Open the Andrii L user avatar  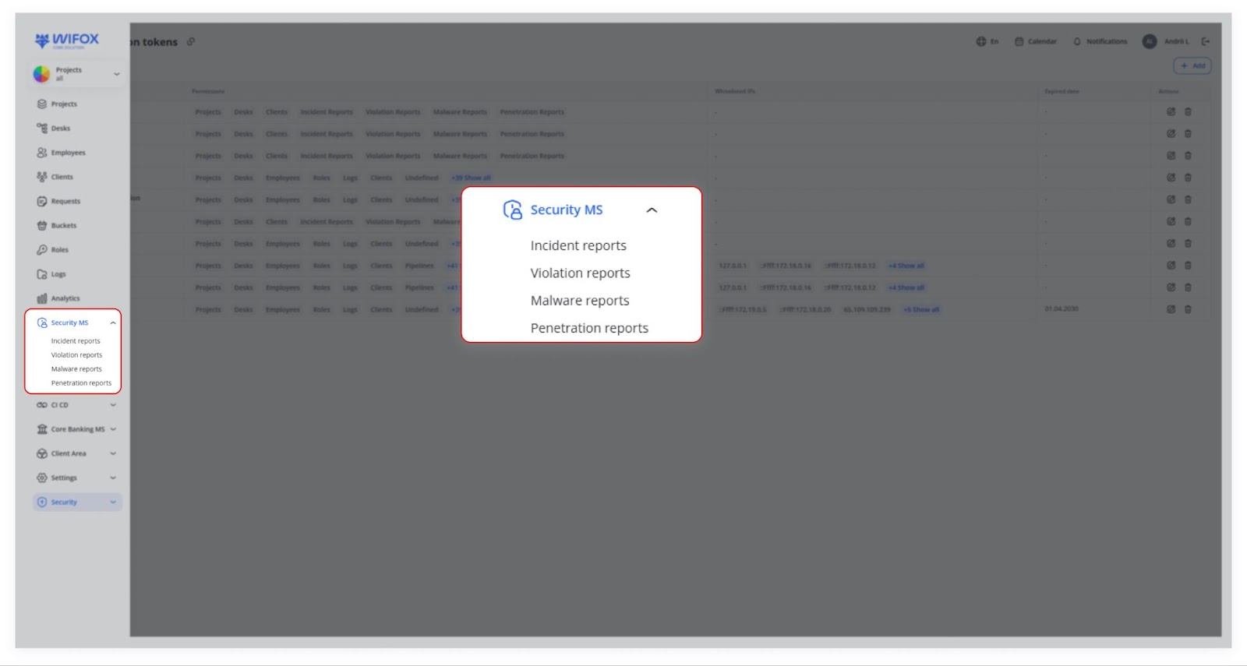click(1150, 41)
